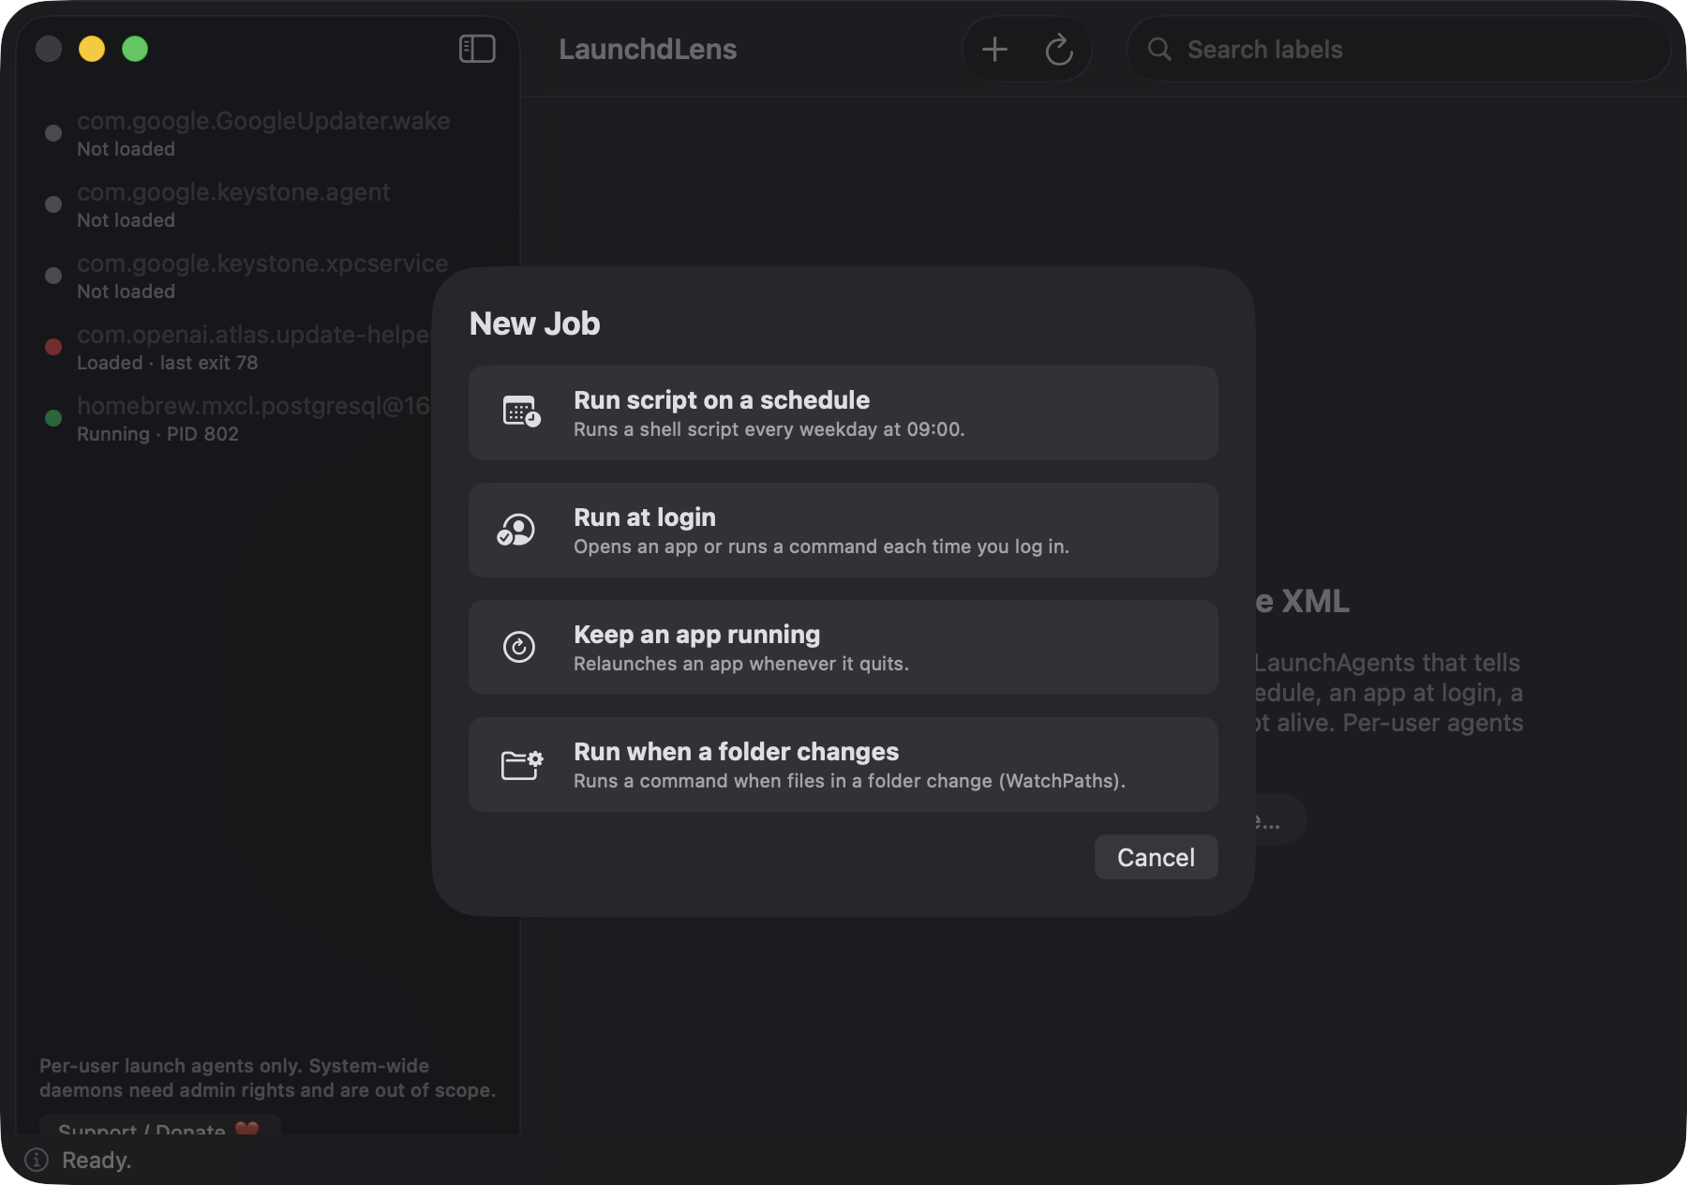This screenshot has width=1687, height=1185.
Task: Click "Loaded · last exit 78" status text
Action: [167, 363]
